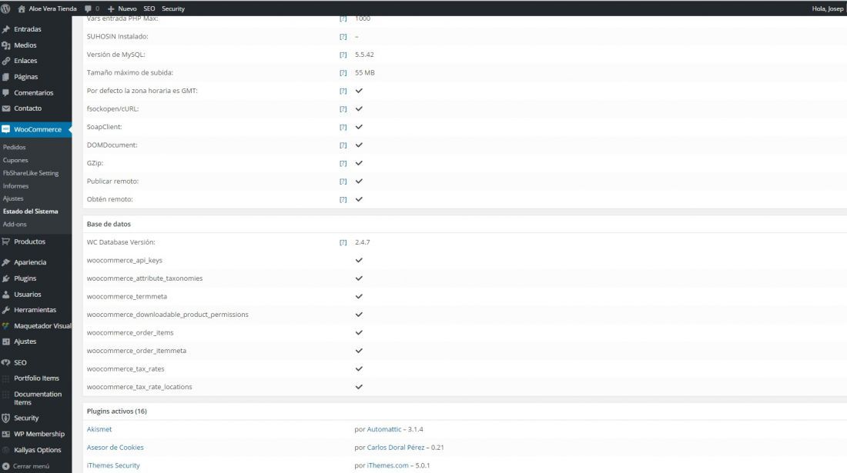Click help [?] for fsockopen/cURL
The width and height of the screenshot is (847, 473).
coord(343,109)
